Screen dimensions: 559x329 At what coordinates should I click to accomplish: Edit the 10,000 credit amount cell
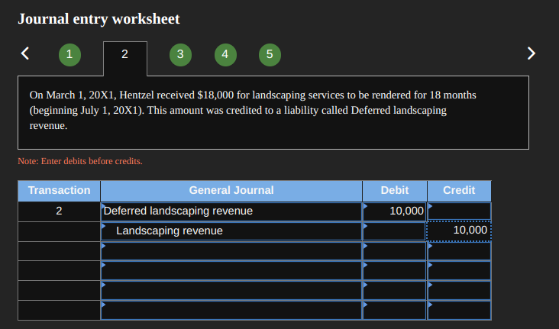[x=459, y=231]
